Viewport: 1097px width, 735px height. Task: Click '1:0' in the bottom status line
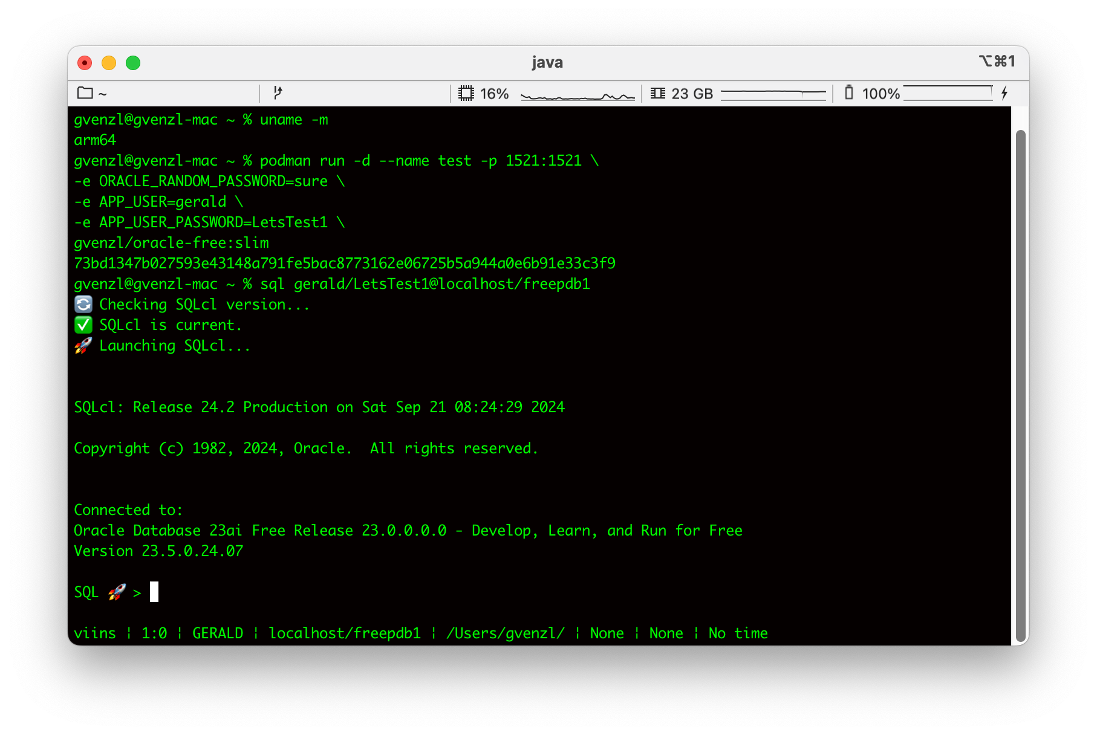coord(154,633)
